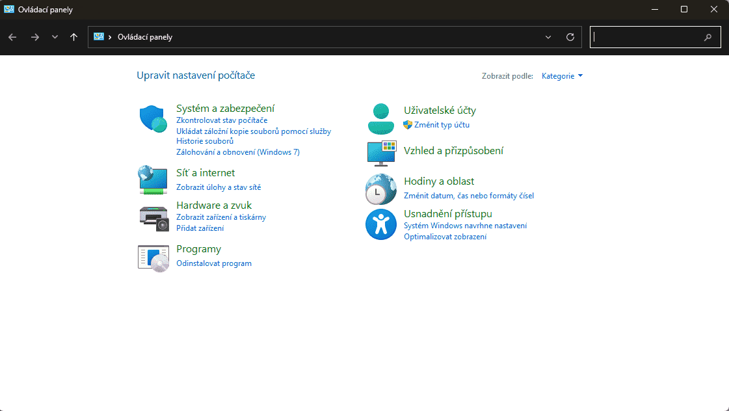The height and width of the screenshot is (411, 729).
Task: Click Odinstalovat program link
Action: [x=214, y=263]
